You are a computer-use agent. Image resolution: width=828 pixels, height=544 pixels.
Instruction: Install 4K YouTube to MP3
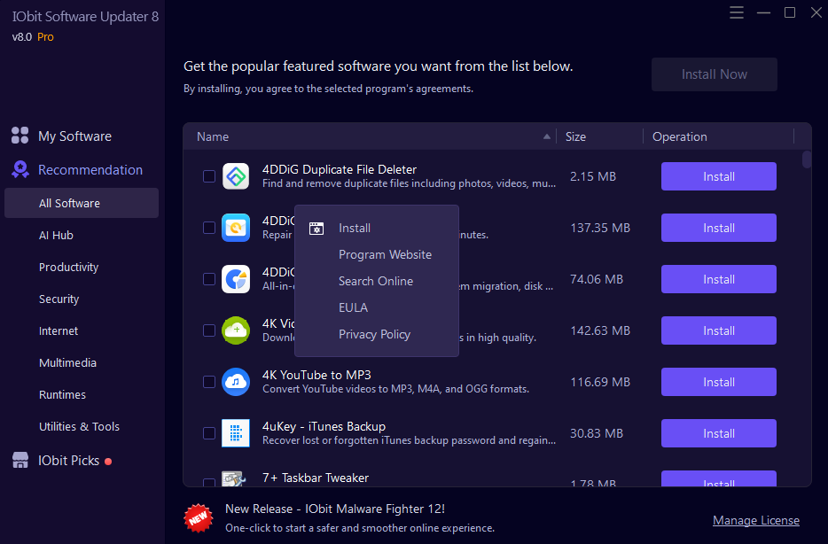(719, 382)
